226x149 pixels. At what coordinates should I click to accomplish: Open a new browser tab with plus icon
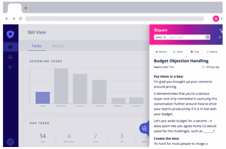(x=26, y=8)
